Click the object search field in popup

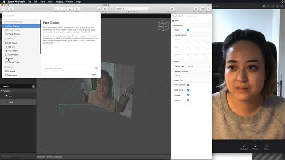(x=51, y=16)
